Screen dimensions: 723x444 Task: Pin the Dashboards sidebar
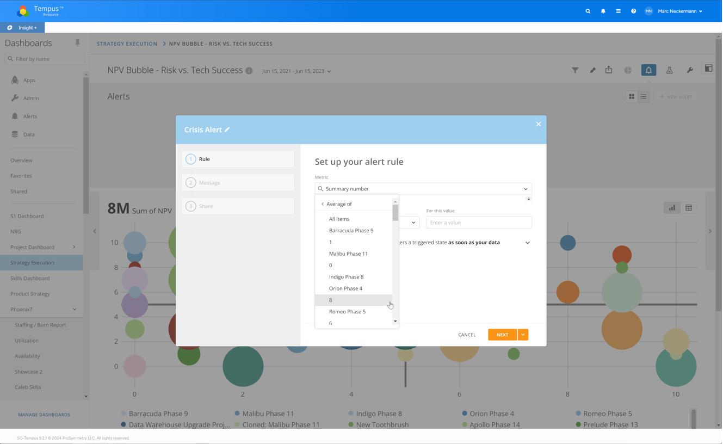[77, 43]
